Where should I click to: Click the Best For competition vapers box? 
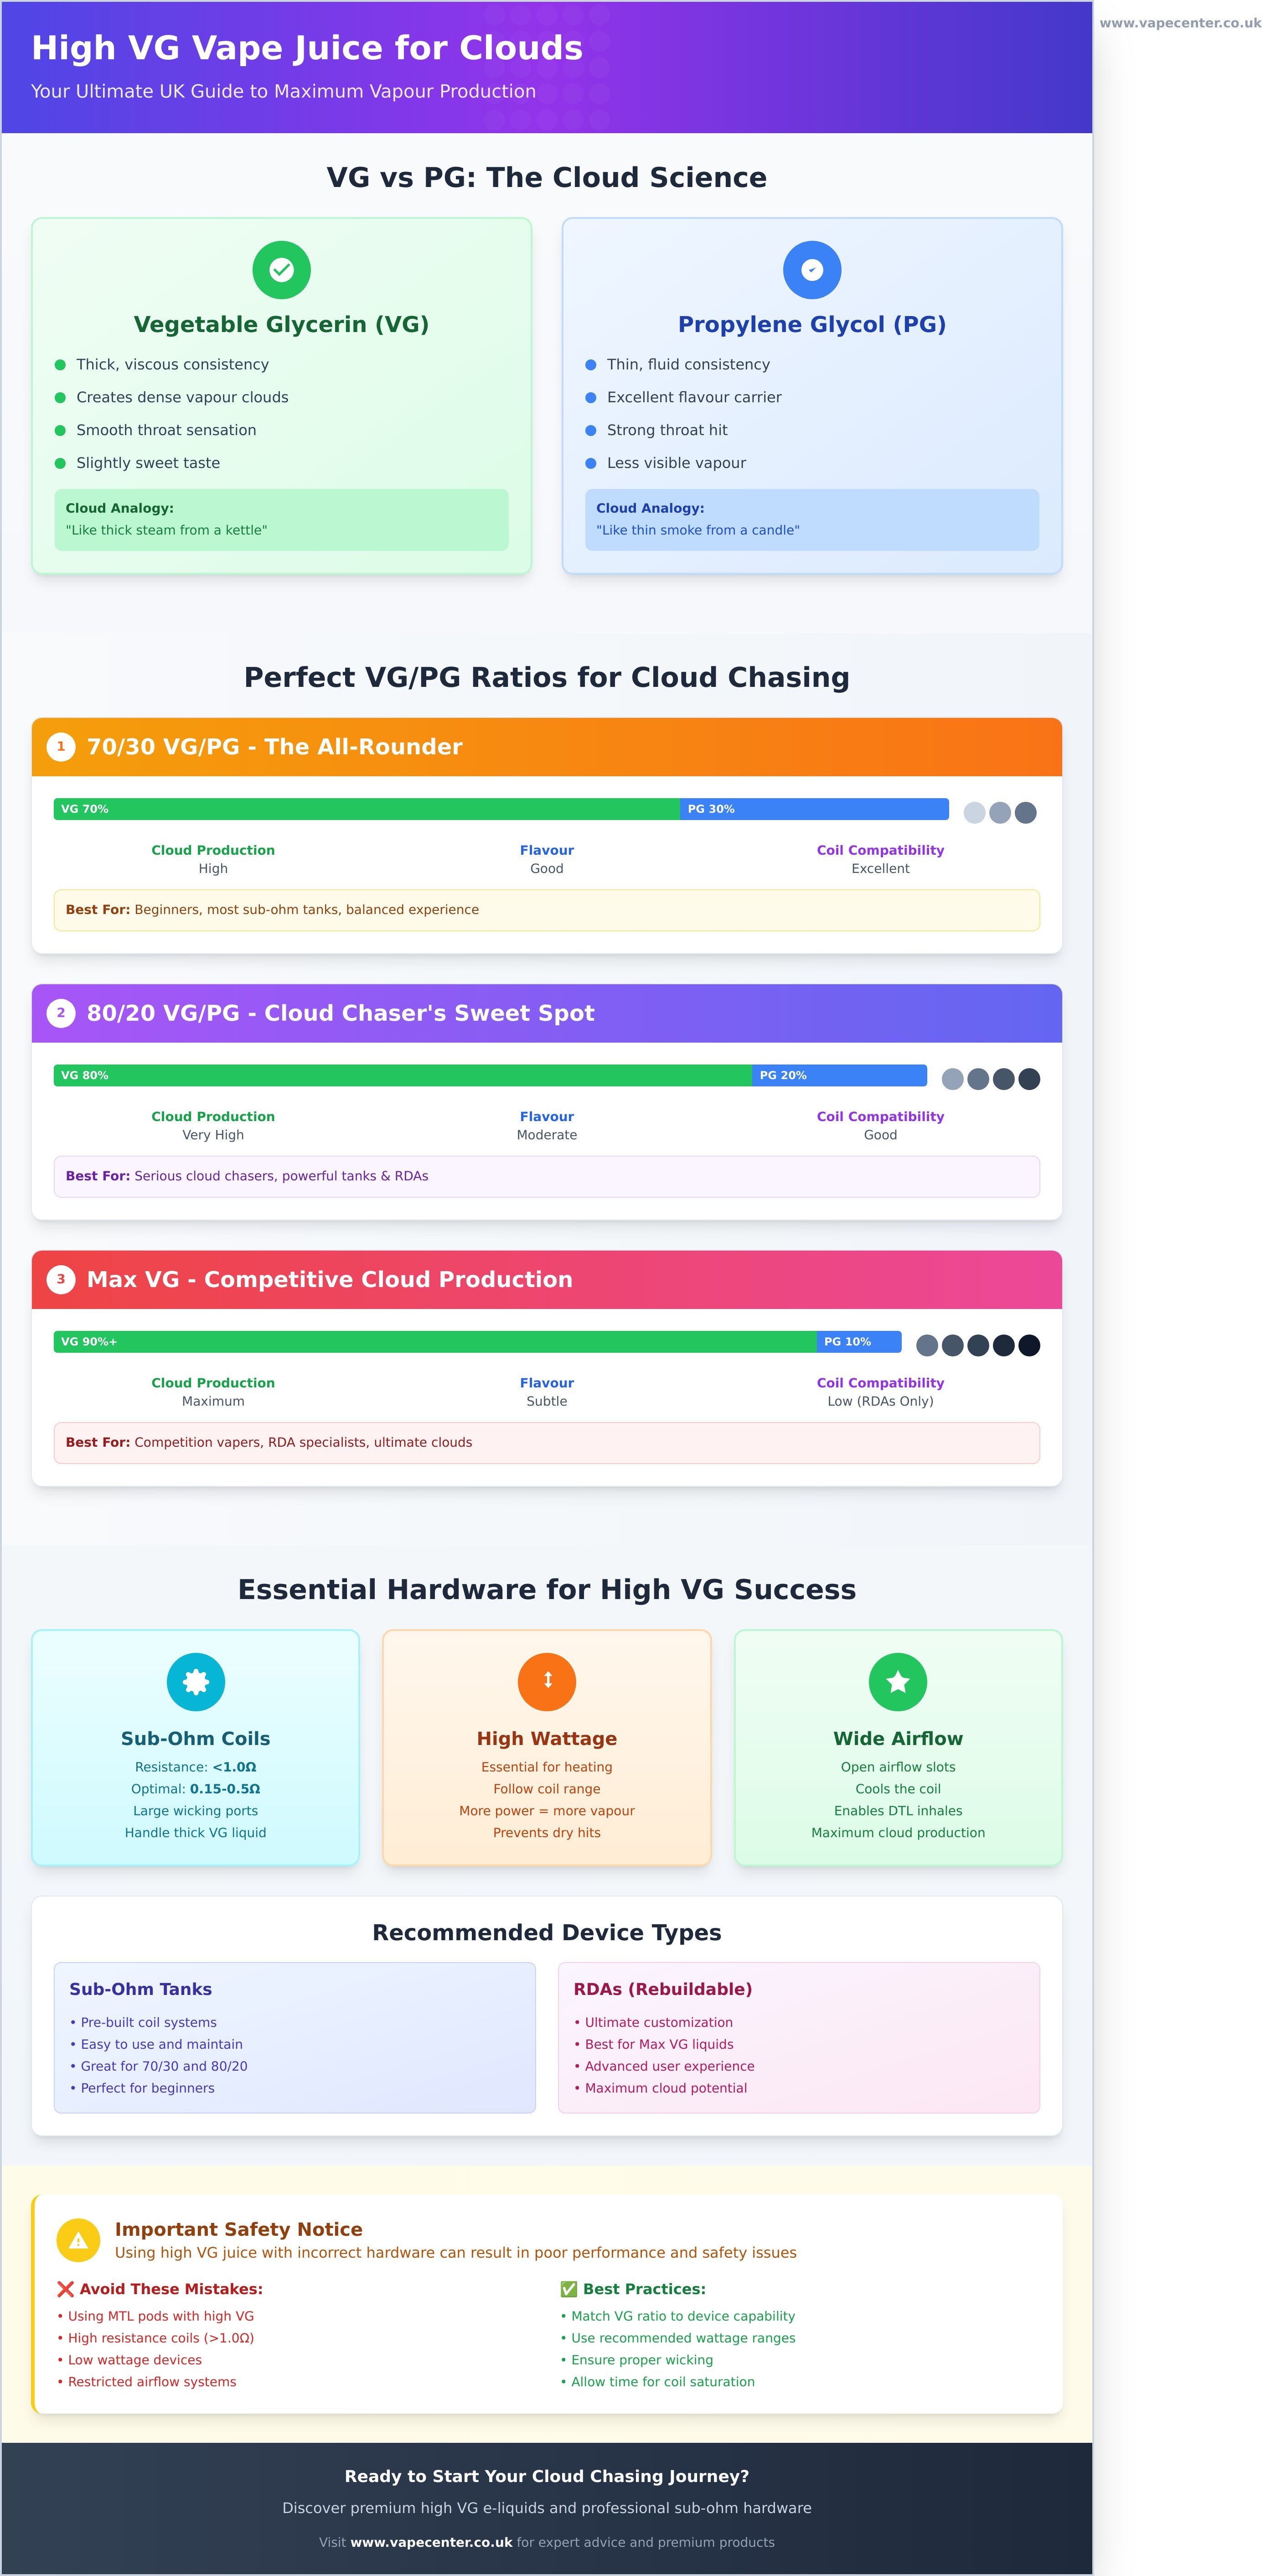[547, 1443]
